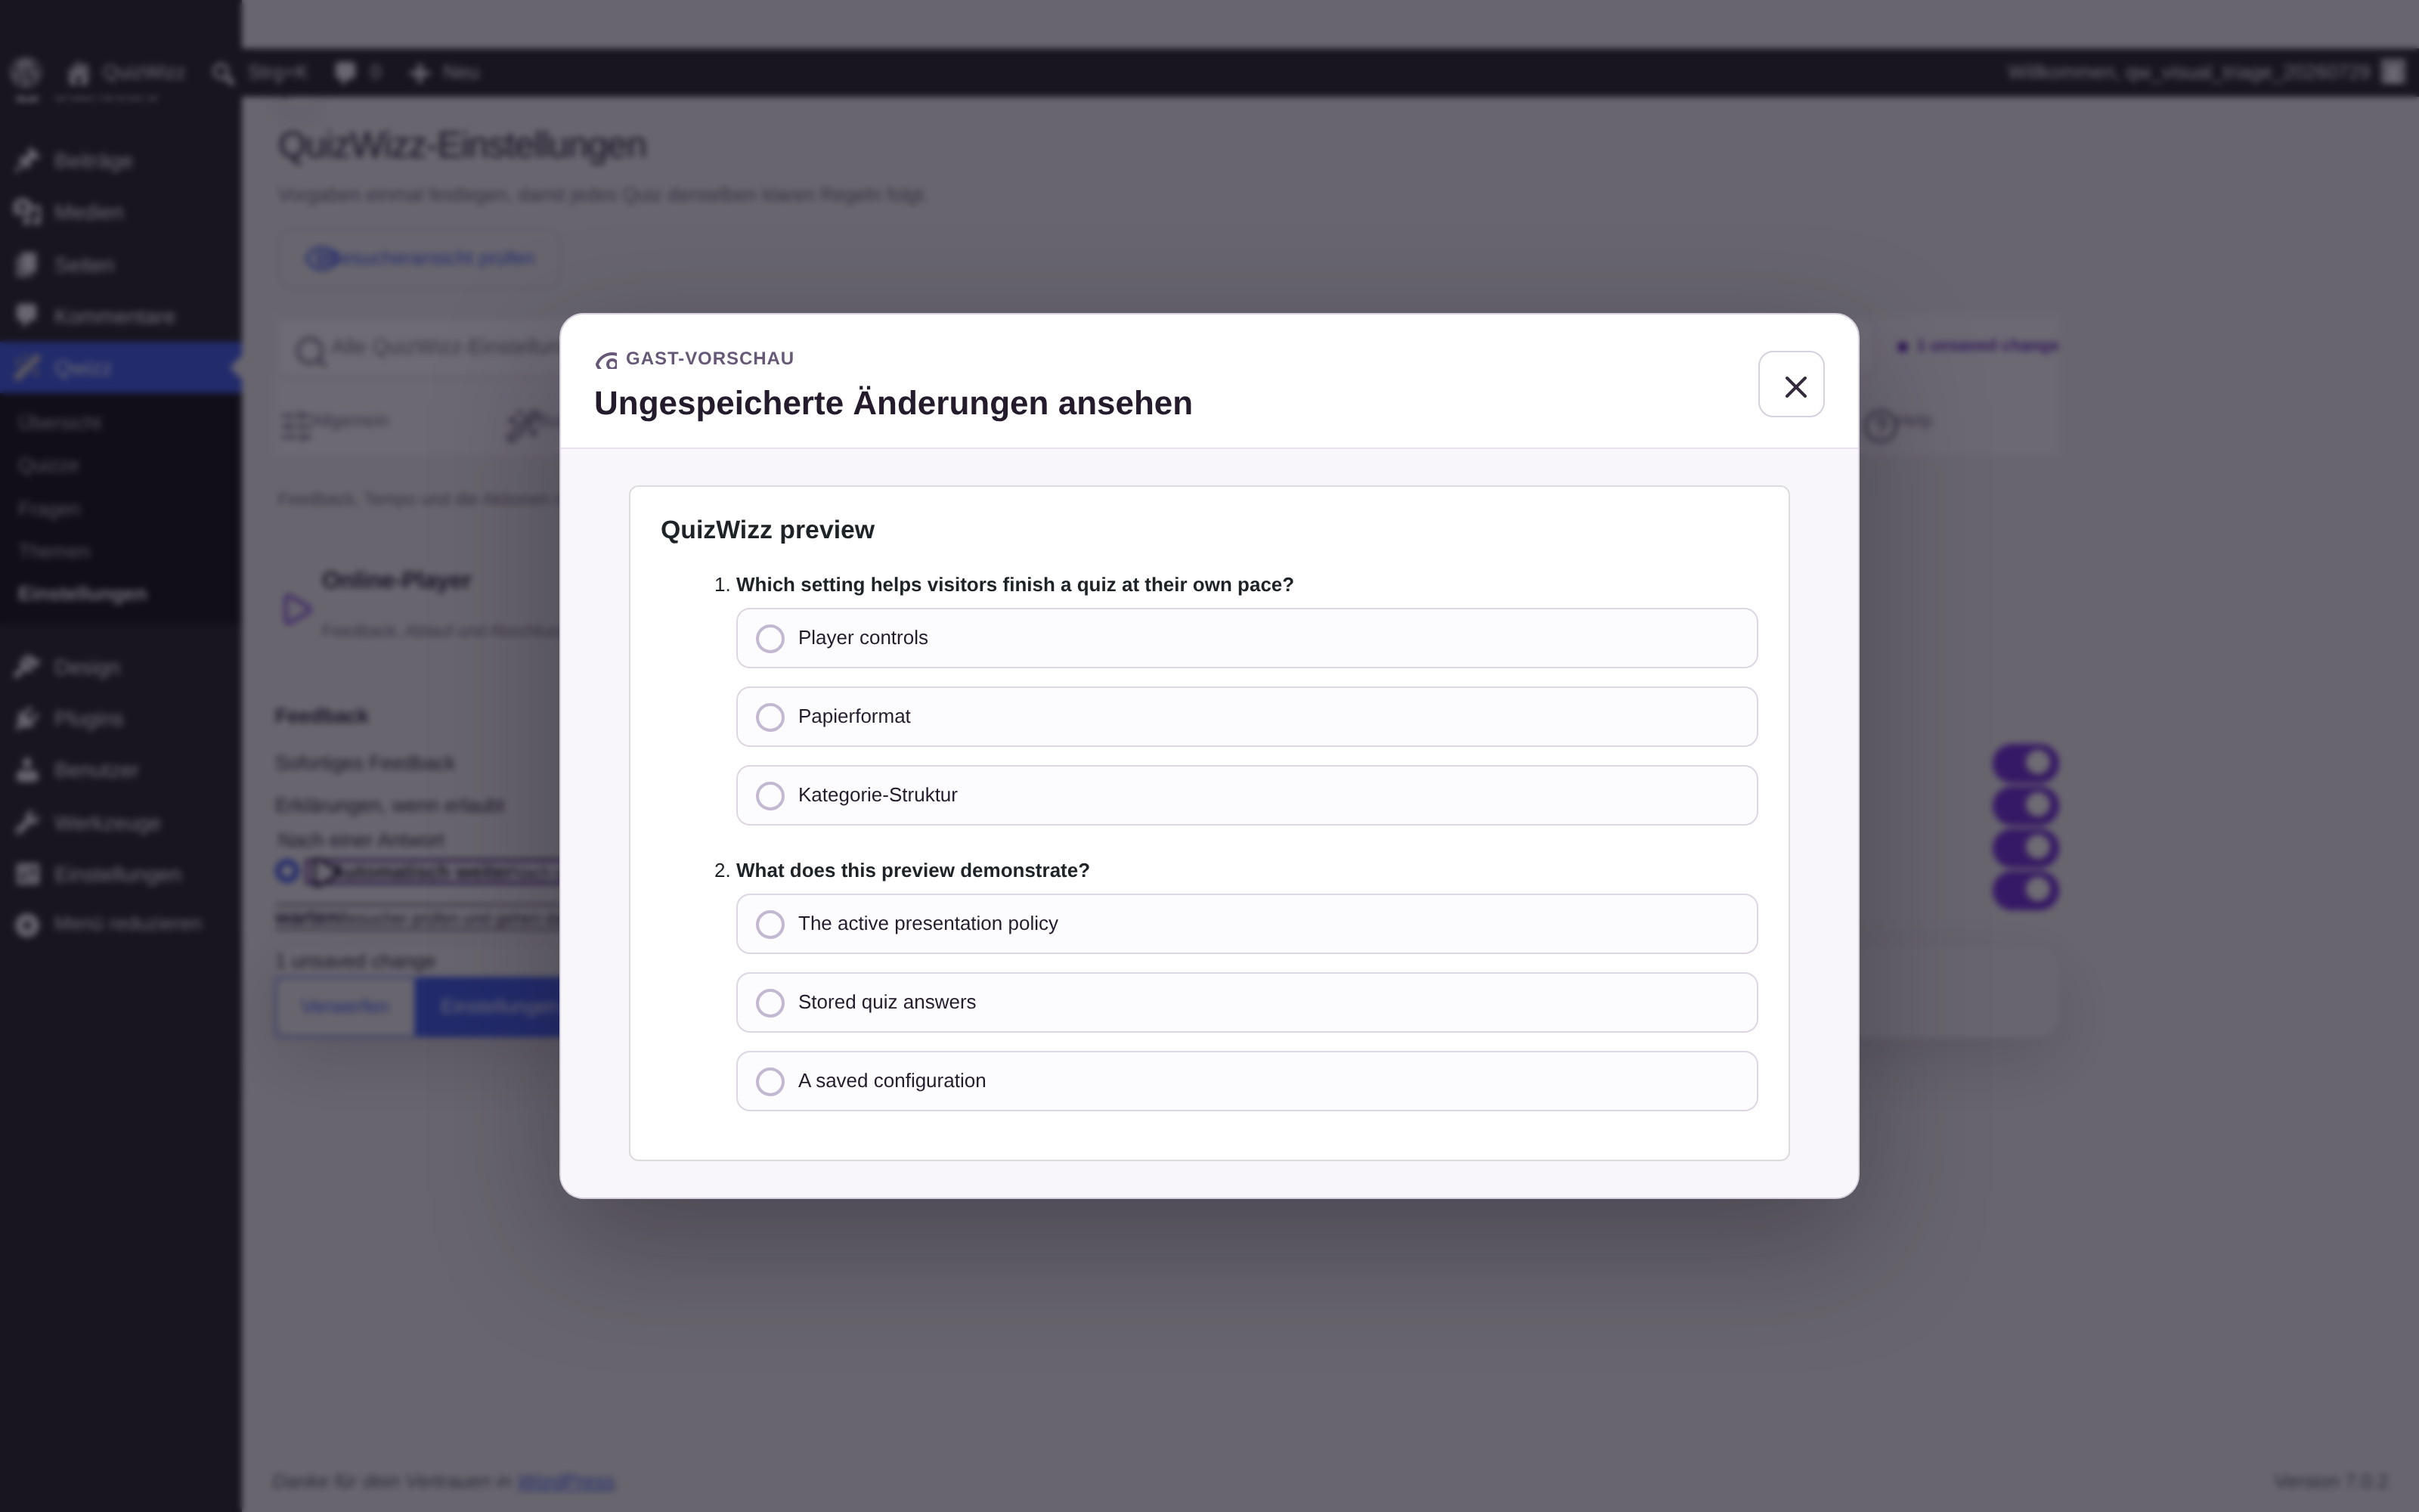Open the highlighted Qwizz sidebar menu
Screen dimensions: 2419x1512
[120, 368]
